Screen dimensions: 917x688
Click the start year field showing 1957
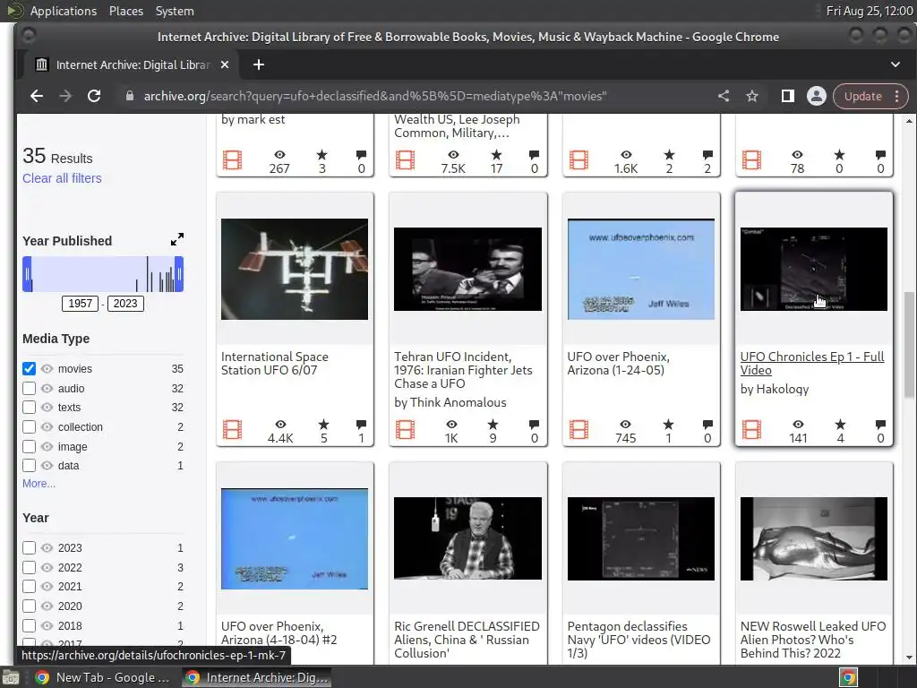[80, 304]
